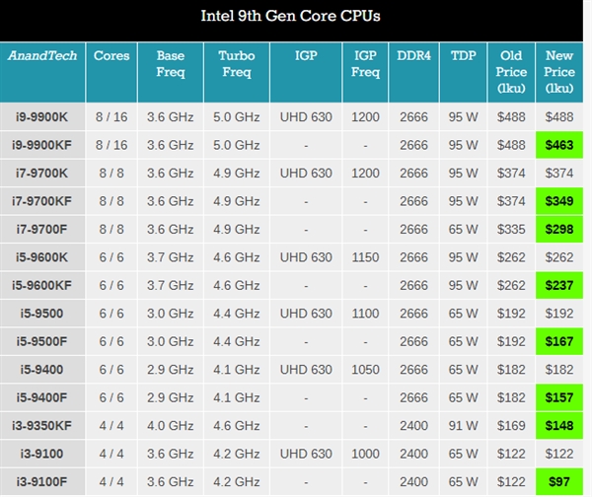Select the 4.0 GHz base frequency cell

point(170,426)
